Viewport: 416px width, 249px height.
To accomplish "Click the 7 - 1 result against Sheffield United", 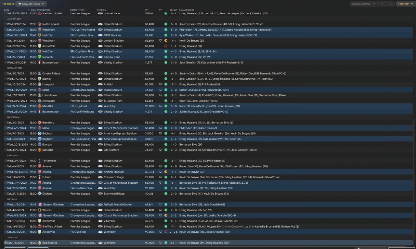I will tap(174, 226).
